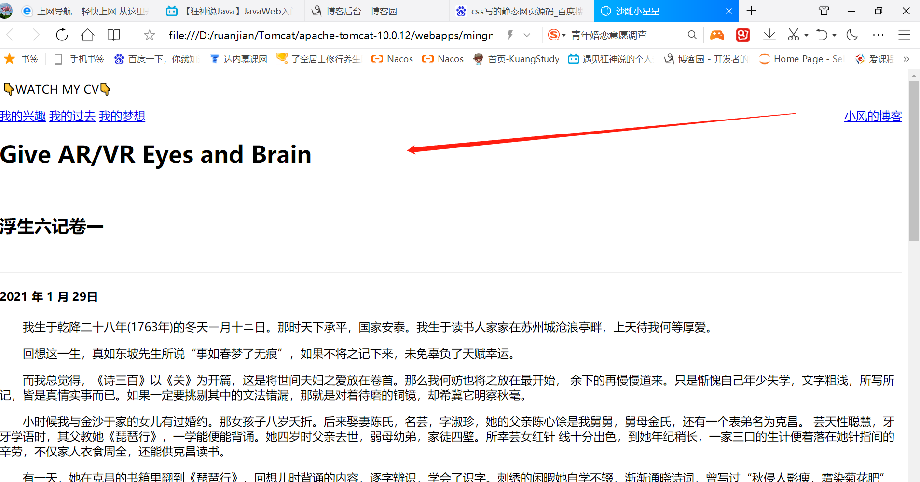Click the address bar URL field
Screen dimensions: 920x482
coord(330,35)
